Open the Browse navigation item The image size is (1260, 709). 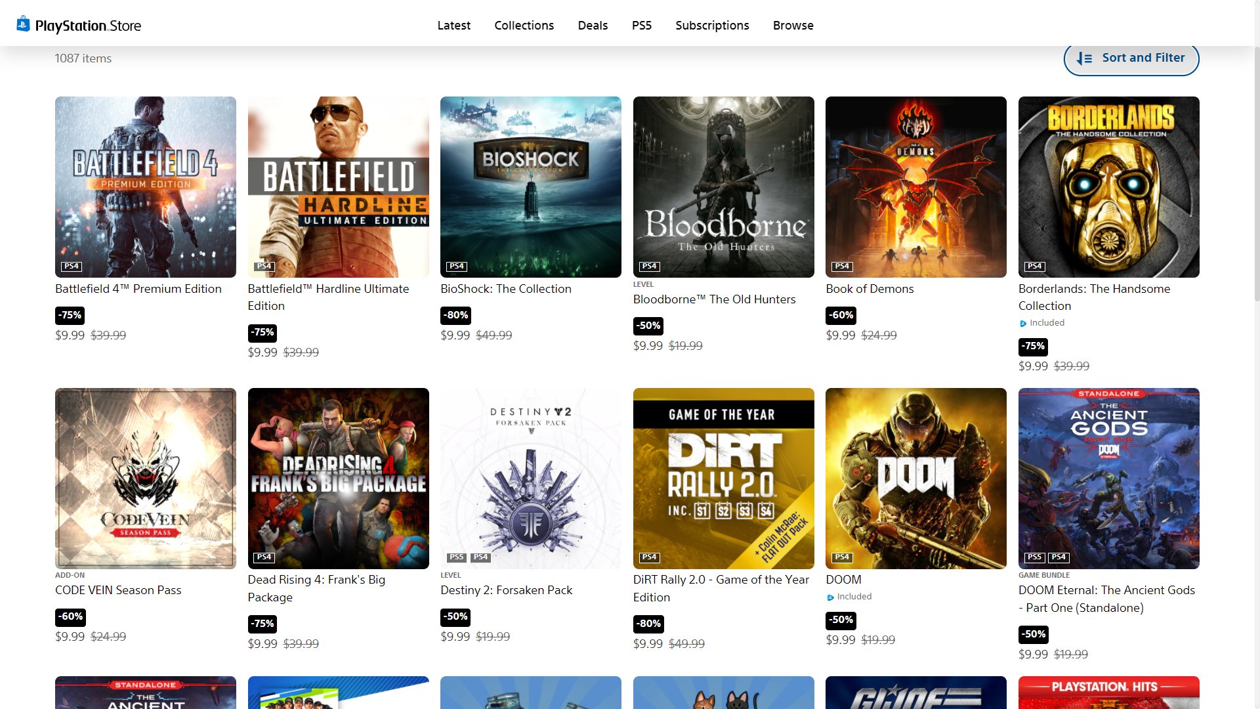(793, 26)
